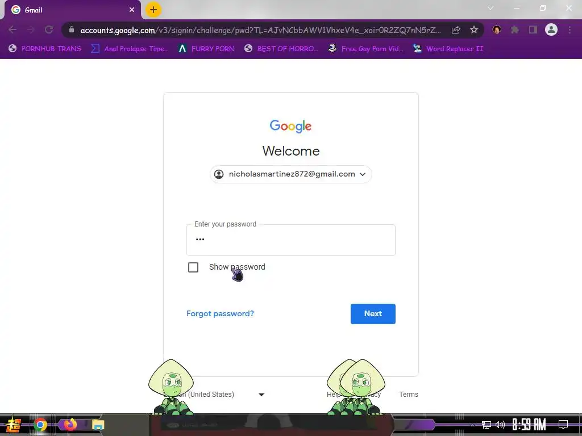Show hidden system tray icons
Screen dimensions: 582x436
[472, 425]
